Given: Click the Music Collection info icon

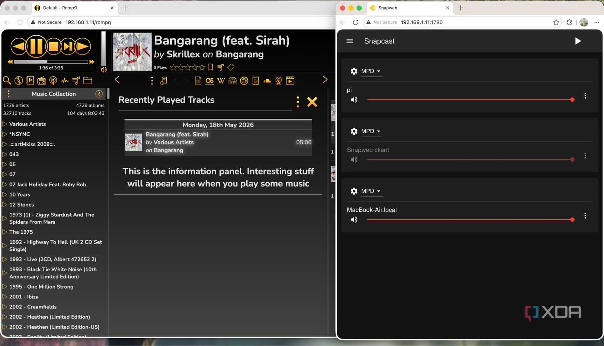Looking at the screenshot, I should pos(99,94).
